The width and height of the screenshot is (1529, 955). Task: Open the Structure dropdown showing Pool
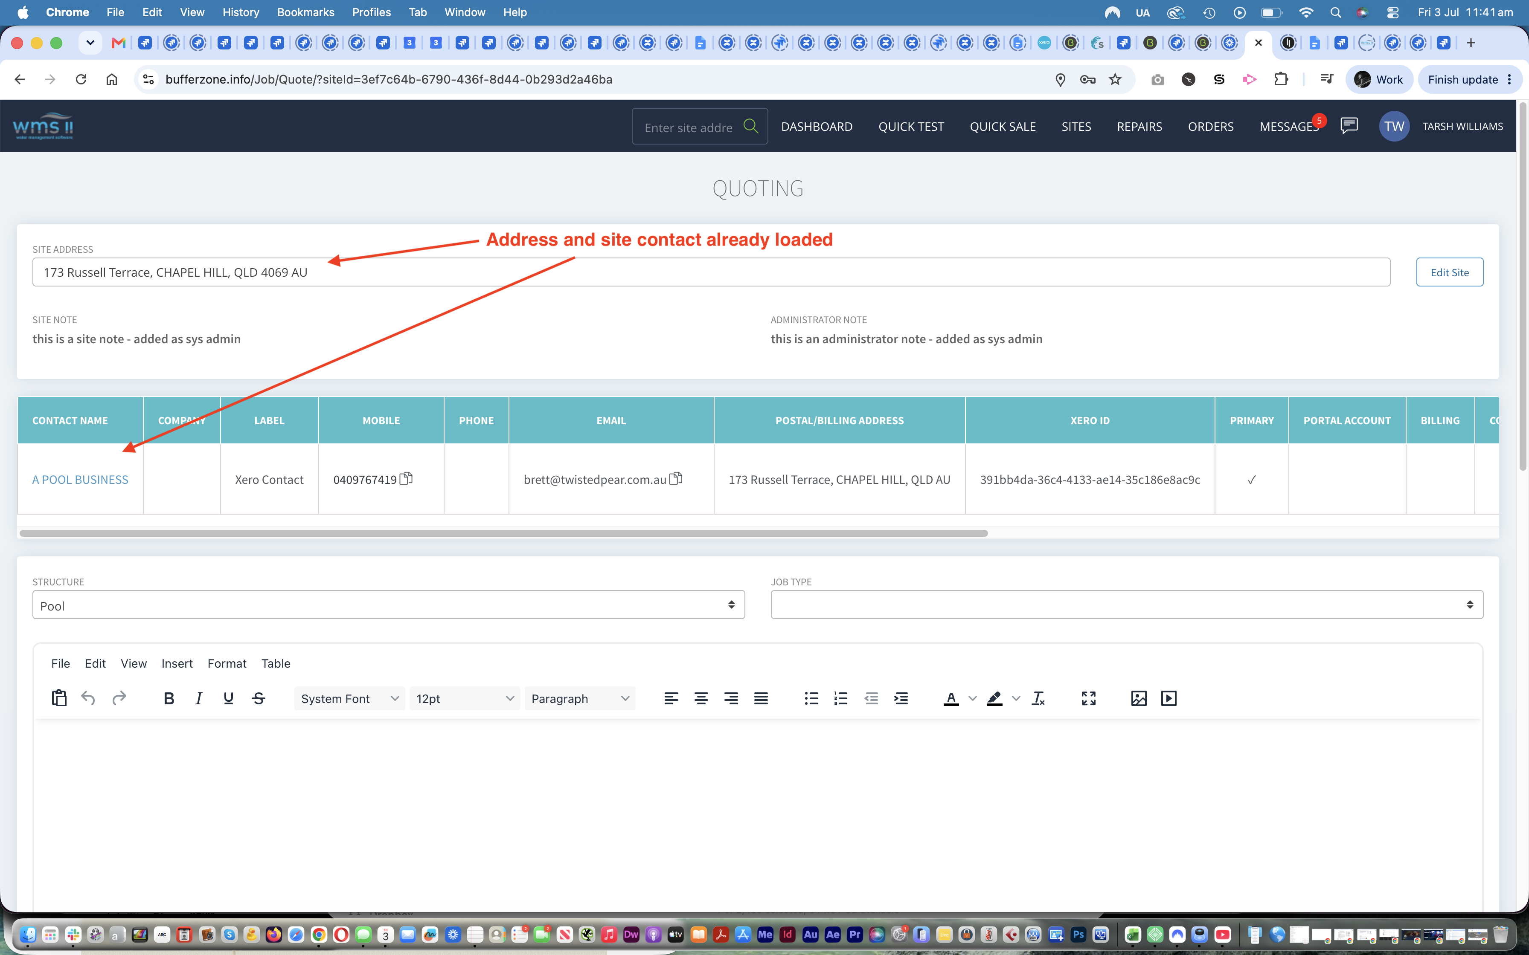point(389,605)
